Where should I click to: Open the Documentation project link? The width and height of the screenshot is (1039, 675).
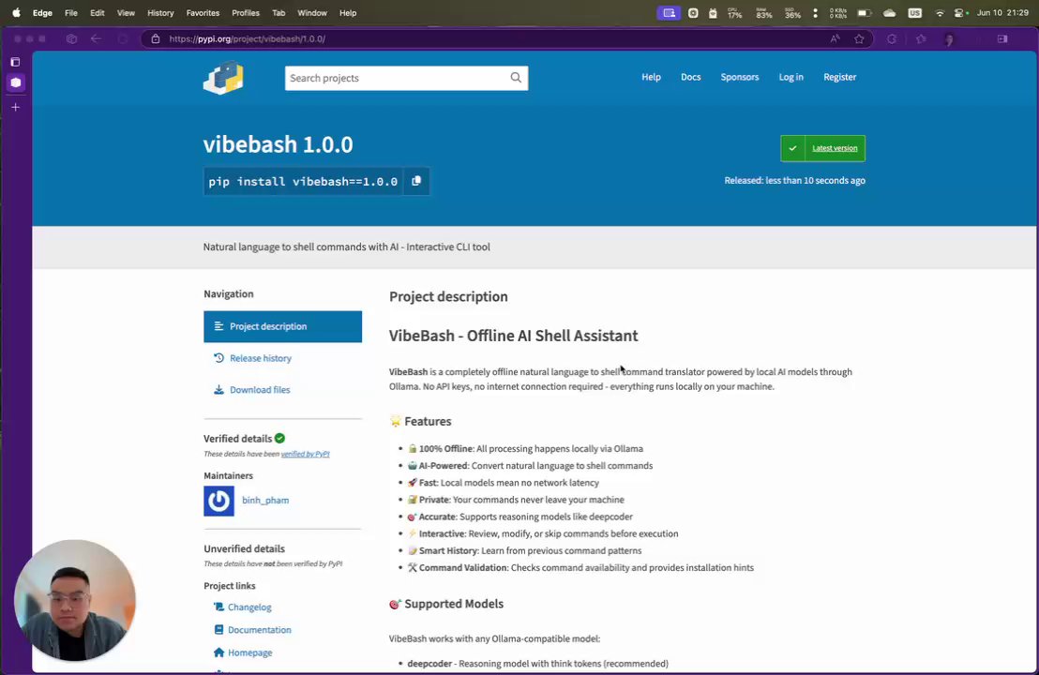(x=260, y=630)
